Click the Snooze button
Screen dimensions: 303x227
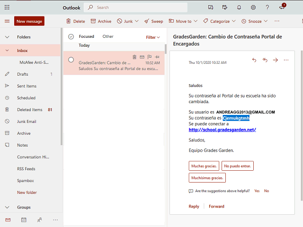251,21
